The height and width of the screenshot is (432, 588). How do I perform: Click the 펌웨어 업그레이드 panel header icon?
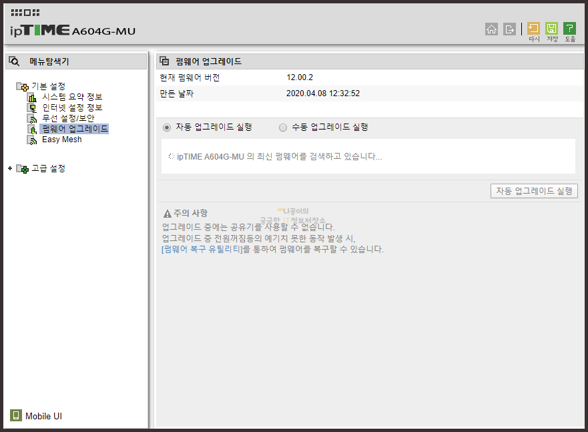click(164, 61)
